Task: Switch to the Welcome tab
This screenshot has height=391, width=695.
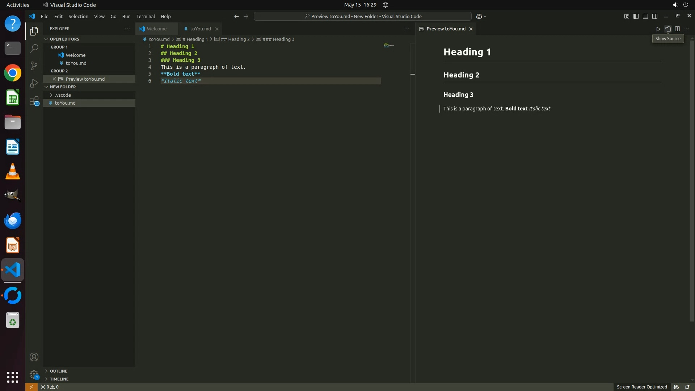Action: click(157, 29)
